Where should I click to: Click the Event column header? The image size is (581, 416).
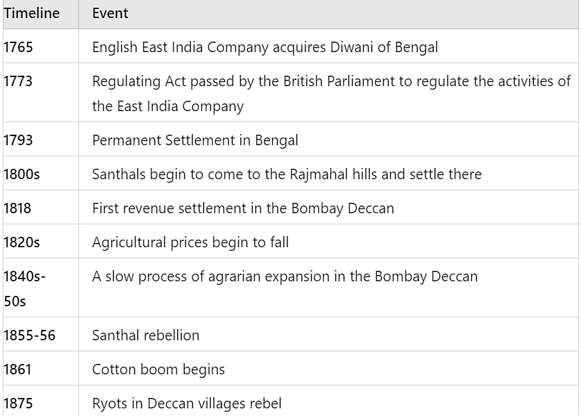point(110,13)
